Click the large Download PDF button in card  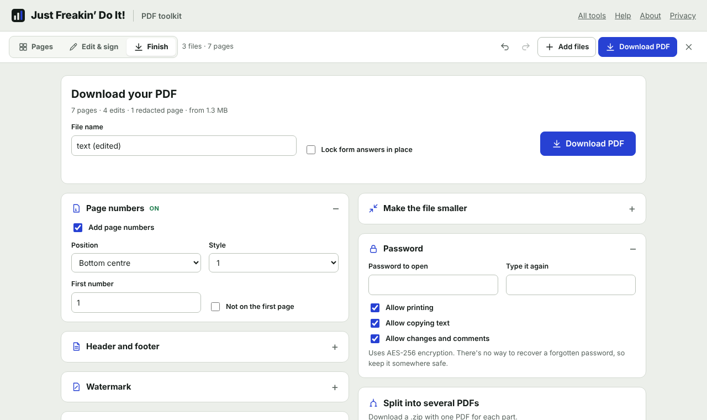coord(588,144)
